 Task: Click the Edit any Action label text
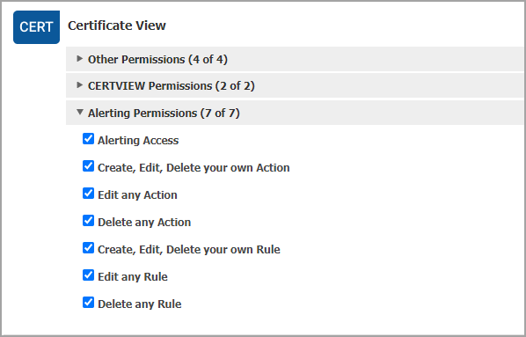coord(137,195)
